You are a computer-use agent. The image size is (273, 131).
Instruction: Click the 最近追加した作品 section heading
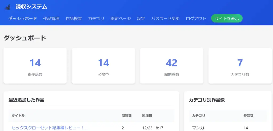pos(26,100)
